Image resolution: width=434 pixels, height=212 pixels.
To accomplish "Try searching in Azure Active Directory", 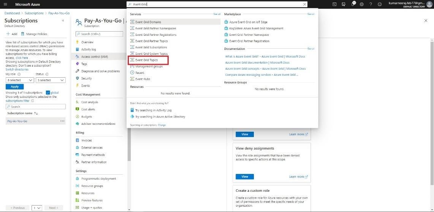I will (x=160, y=117).
